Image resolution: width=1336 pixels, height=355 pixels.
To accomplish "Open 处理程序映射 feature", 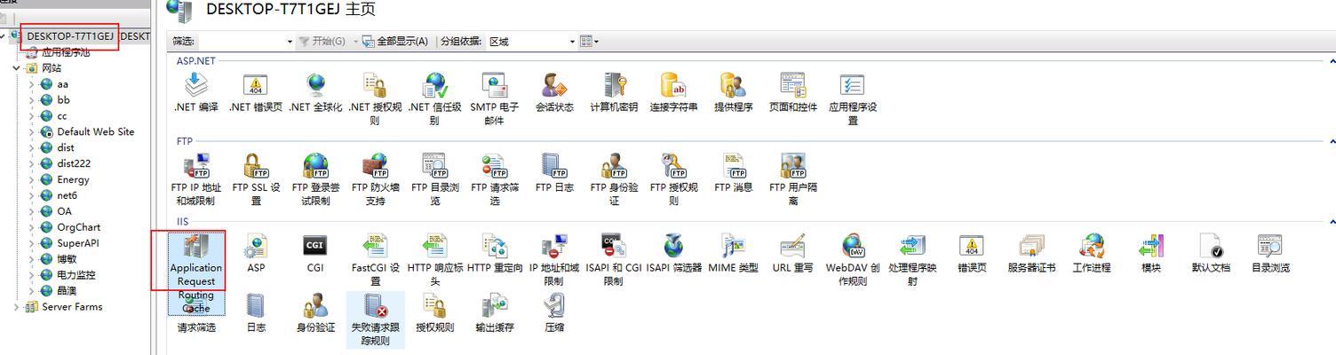I will [912, 258].
